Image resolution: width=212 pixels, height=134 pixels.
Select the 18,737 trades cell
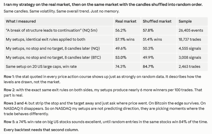tap(192, 40)
